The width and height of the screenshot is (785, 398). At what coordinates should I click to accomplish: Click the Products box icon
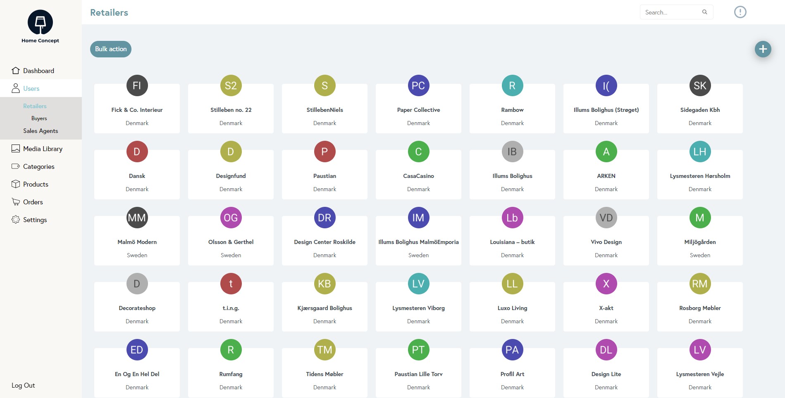tap(16, 184)
